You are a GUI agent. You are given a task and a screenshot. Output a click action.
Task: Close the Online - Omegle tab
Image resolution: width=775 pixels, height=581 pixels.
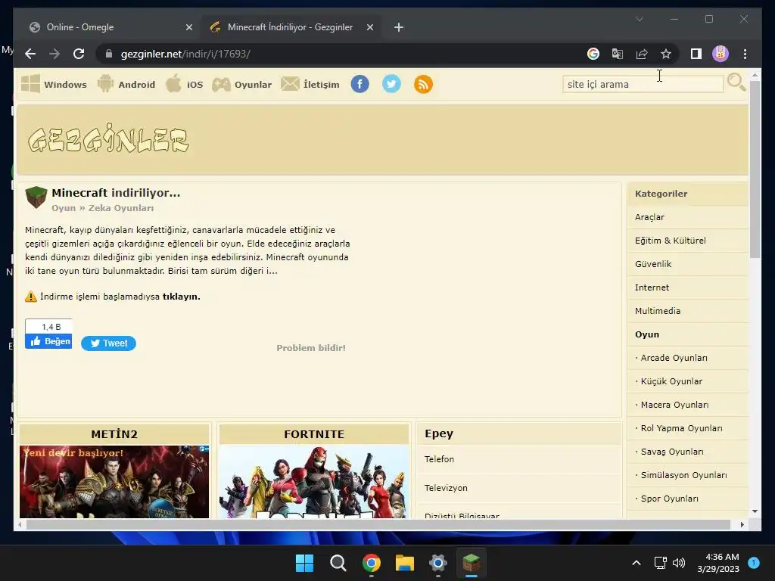pos(188,27)
